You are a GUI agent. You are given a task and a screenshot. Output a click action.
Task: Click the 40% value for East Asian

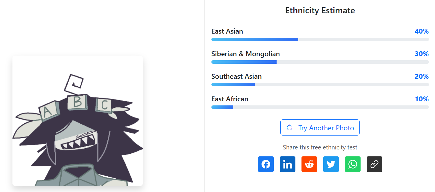(x=421, y=31)
